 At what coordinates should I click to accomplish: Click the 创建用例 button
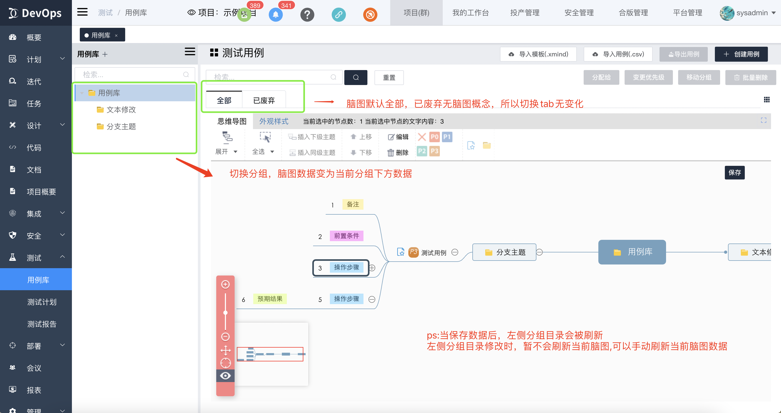click(x=741, y=54)
